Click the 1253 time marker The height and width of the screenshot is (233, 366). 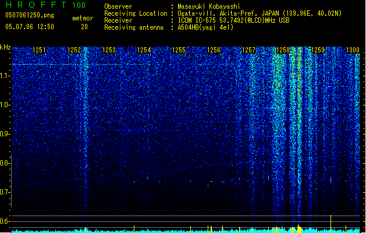[109, 50]
